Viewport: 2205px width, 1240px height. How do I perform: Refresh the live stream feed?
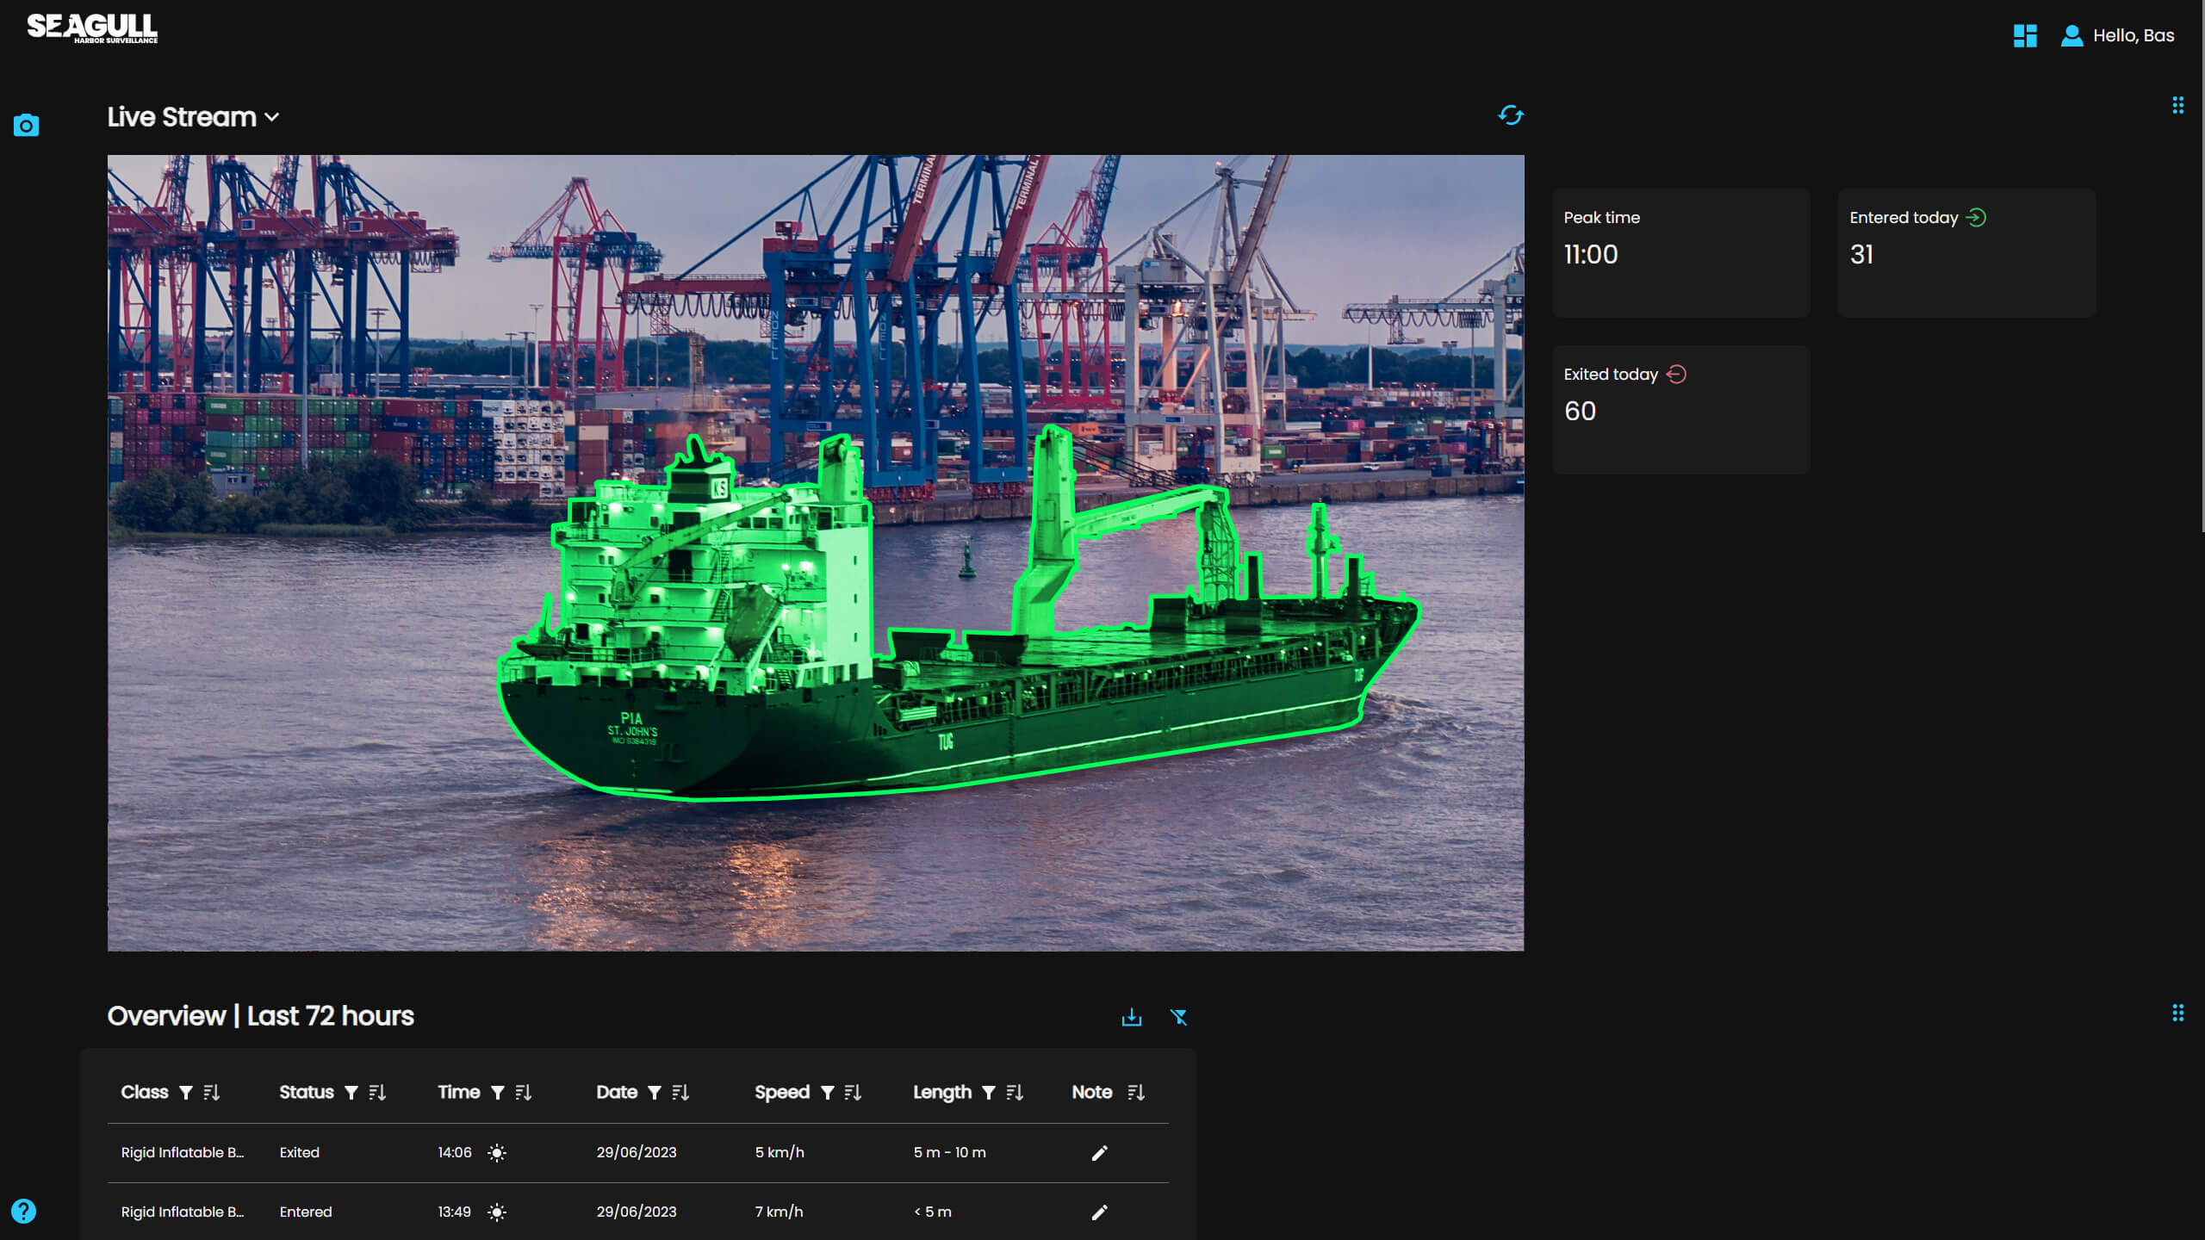click(x=1510, y=115)
